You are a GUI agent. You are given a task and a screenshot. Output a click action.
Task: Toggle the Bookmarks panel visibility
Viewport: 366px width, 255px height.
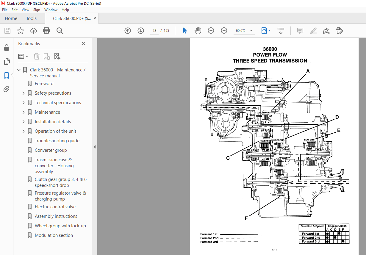pyautogui.click(x=7, y=76)
